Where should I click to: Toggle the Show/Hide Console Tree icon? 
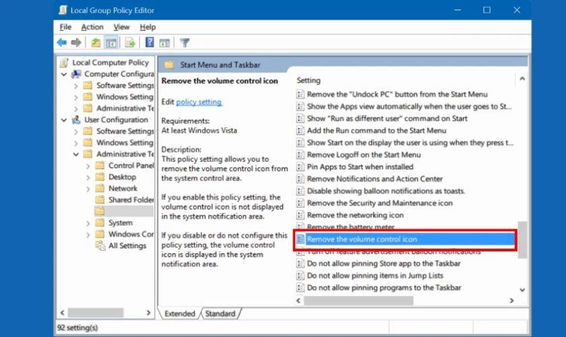111,42
